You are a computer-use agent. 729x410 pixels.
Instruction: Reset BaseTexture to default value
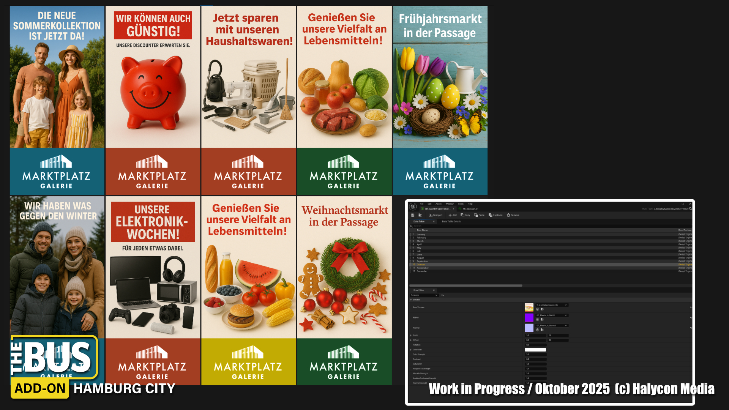point(691,307)
